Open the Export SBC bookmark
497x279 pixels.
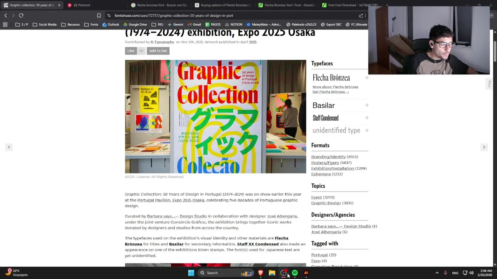click(x=331, y=24)
